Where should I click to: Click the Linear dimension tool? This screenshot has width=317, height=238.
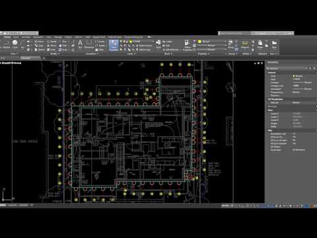(100, 42)
